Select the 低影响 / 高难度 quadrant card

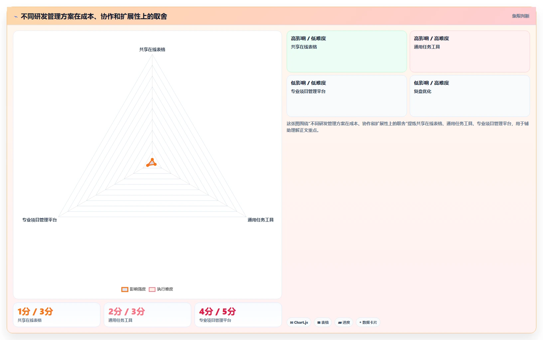470,96
